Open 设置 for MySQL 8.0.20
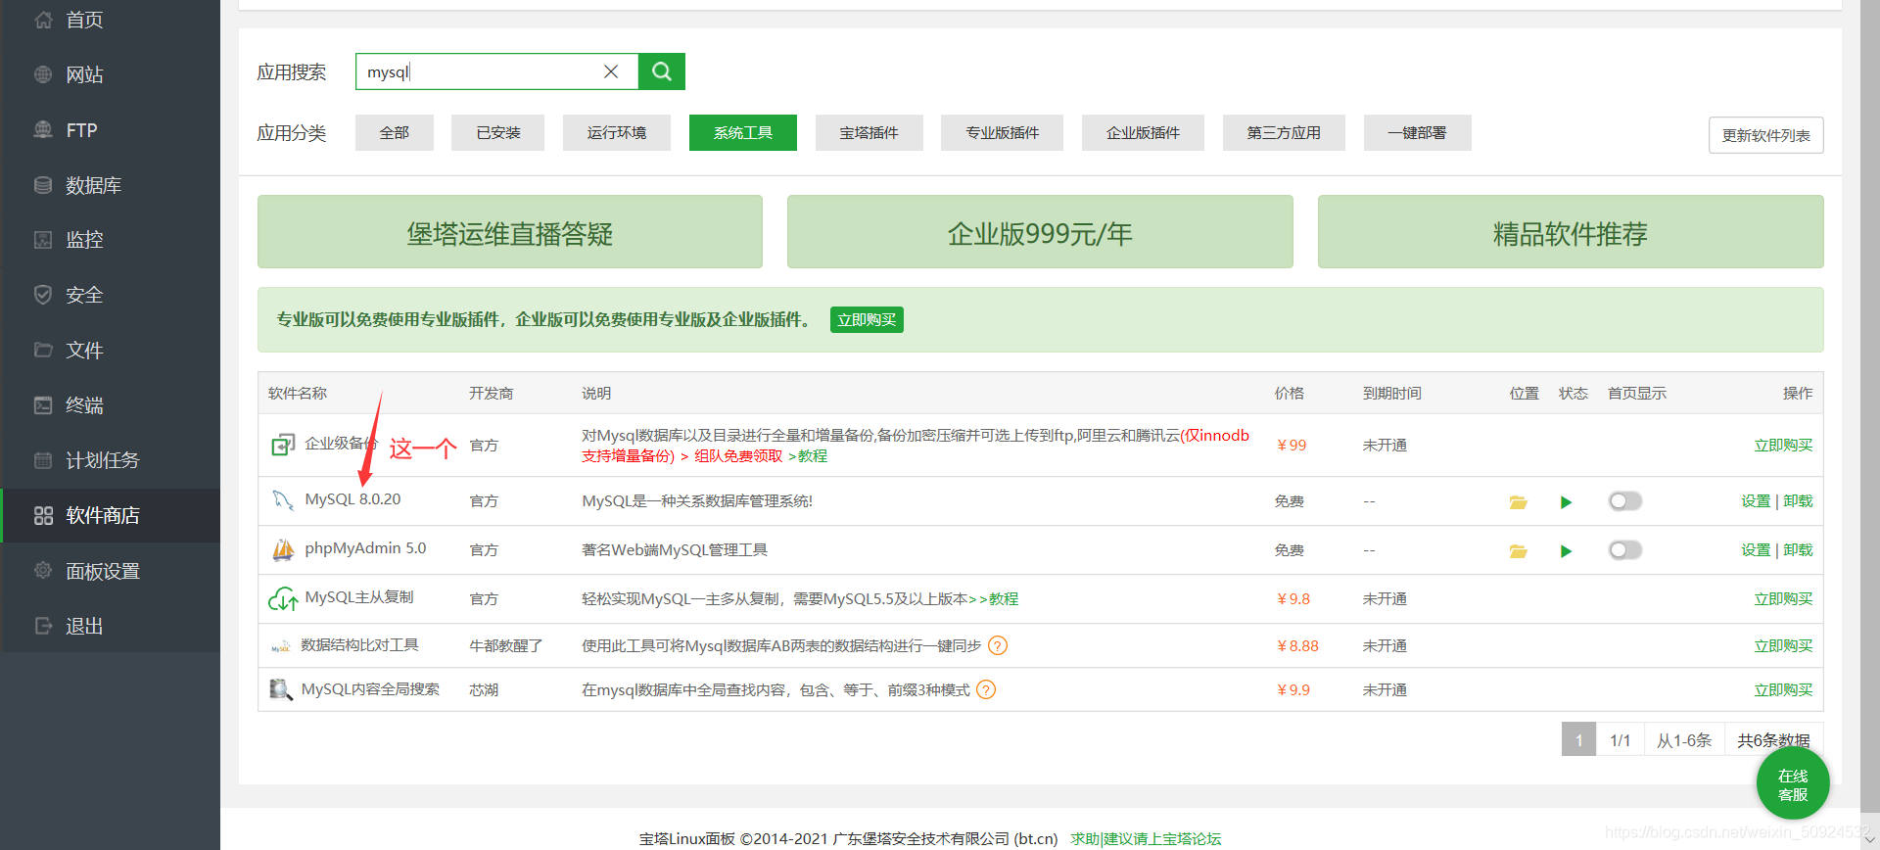Image resolution: width=1880 pixels, height=850 pixels. tap(1756, 501)
